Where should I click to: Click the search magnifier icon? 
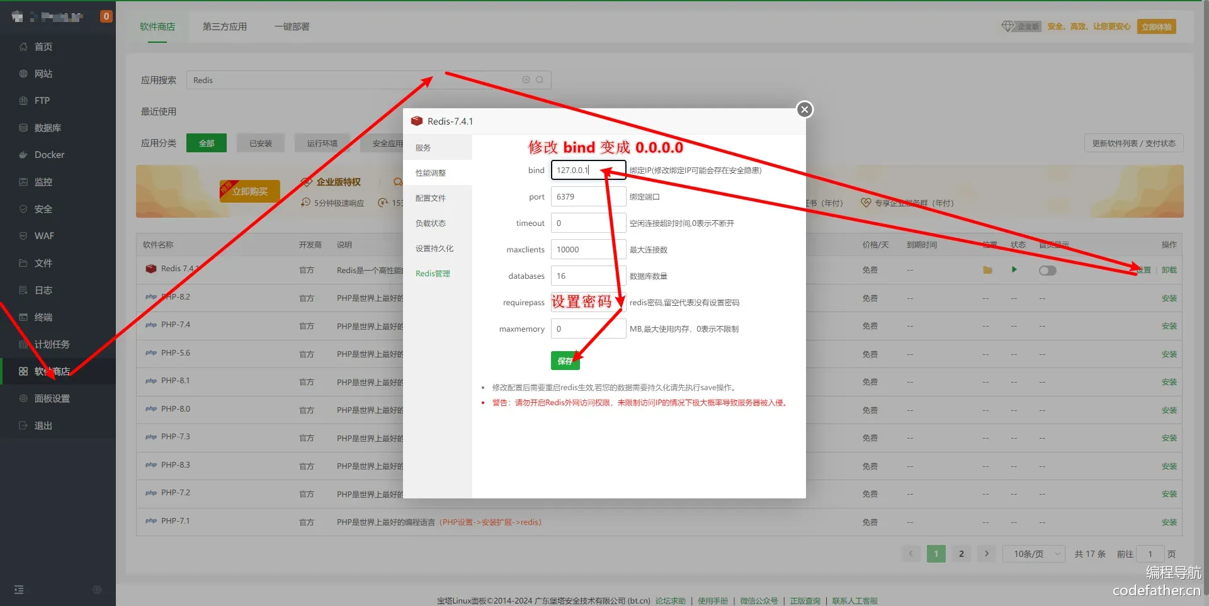[540, 80]
